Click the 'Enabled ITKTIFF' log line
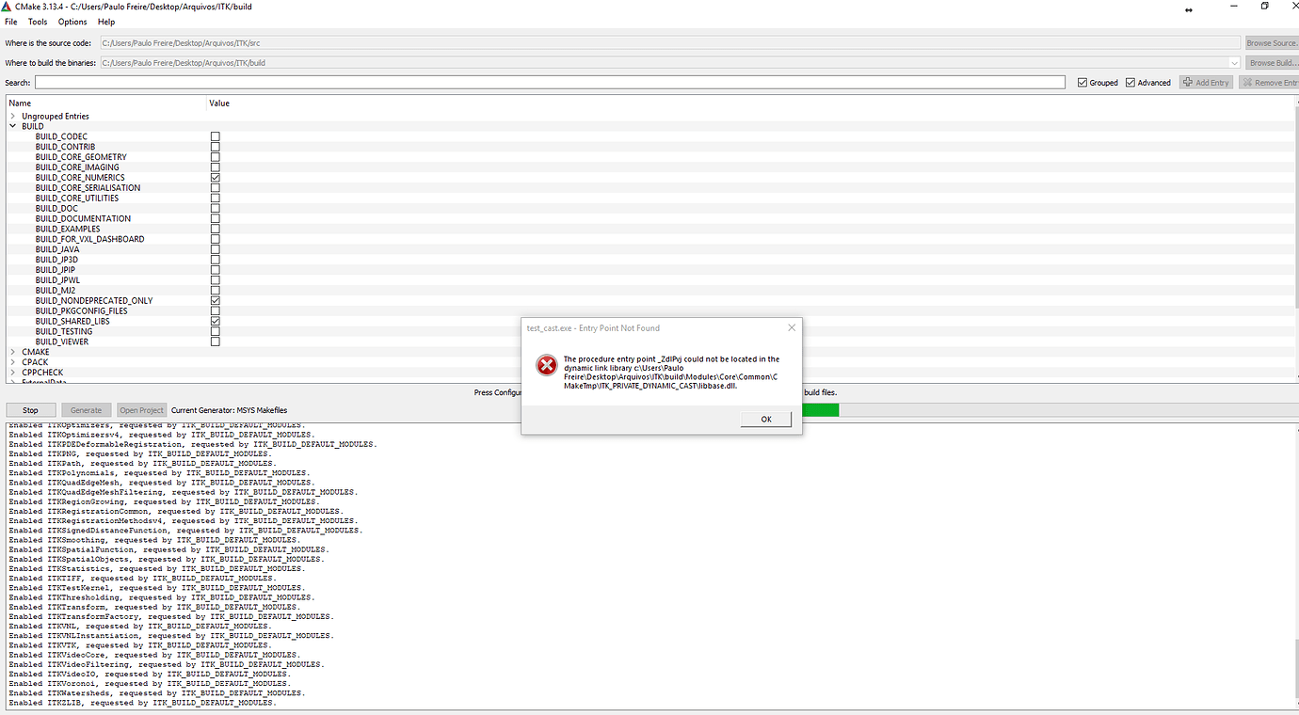The height and width of the screenshot is (715, 1299). point(143,579)
